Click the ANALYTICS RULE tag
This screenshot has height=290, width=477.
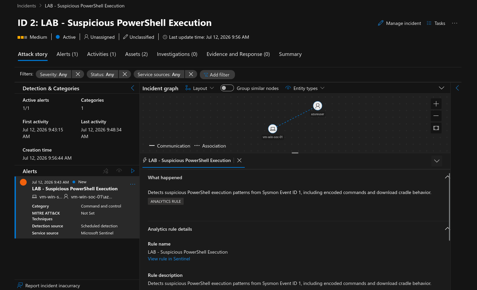click(166, 201)
